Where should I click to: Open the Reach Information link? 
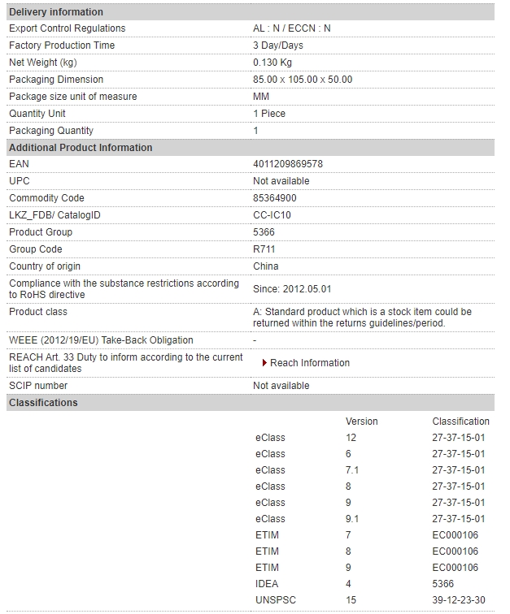310,363
